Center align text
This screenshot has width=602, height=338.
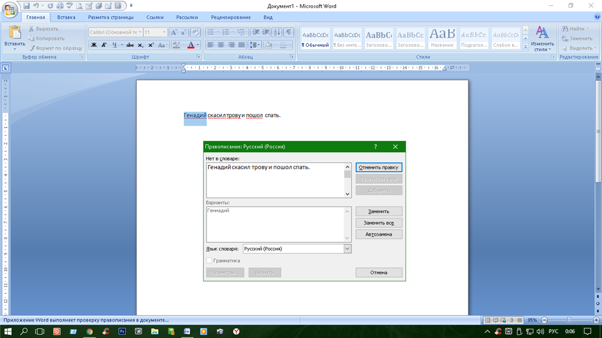coord(221,45)
